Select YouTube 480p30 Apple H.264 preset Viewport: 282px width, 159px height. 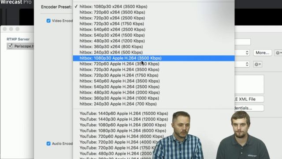[x=115, y=154]
